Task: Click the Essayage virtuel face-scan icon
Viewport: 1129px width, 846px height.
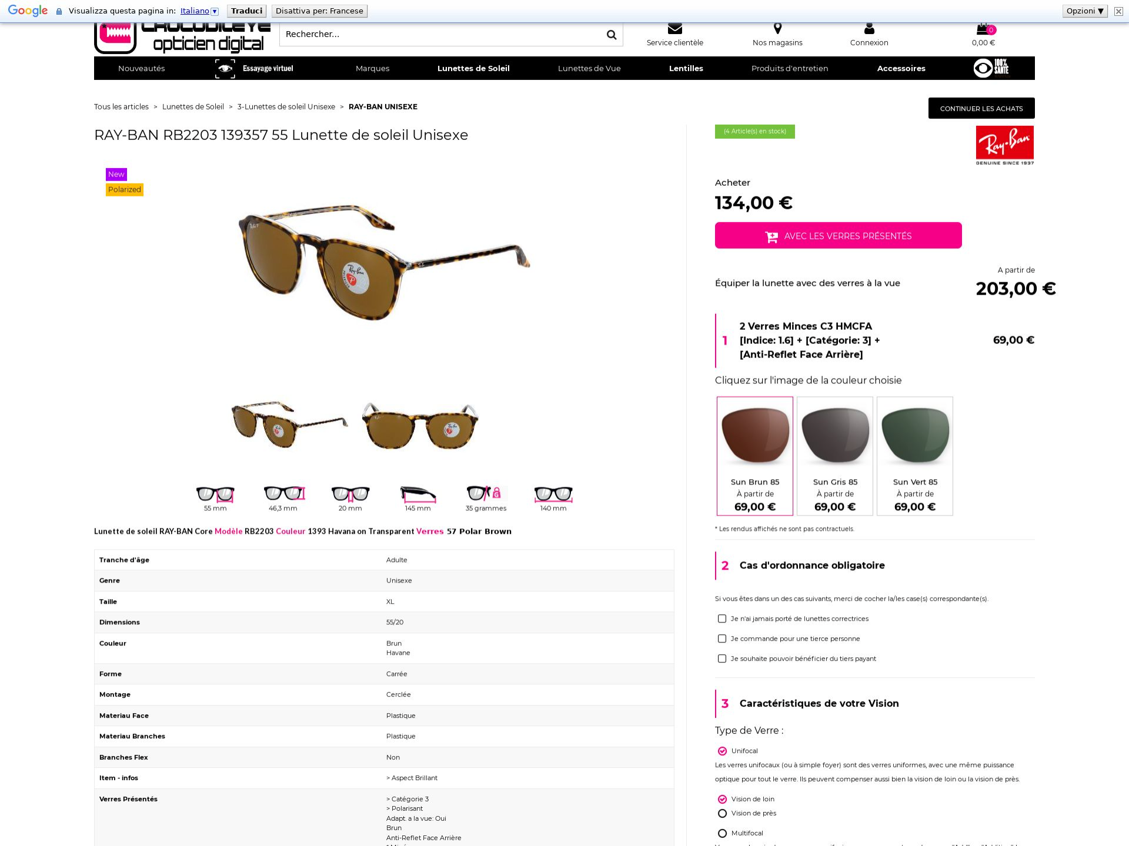Action: click(225, 68)
